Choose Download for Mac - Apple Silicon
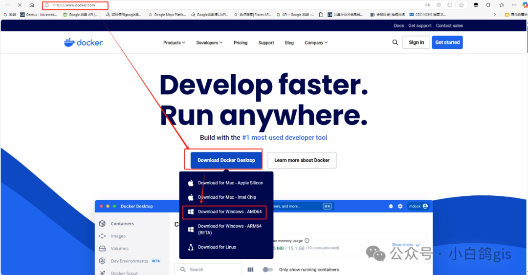 click(226, 183)
